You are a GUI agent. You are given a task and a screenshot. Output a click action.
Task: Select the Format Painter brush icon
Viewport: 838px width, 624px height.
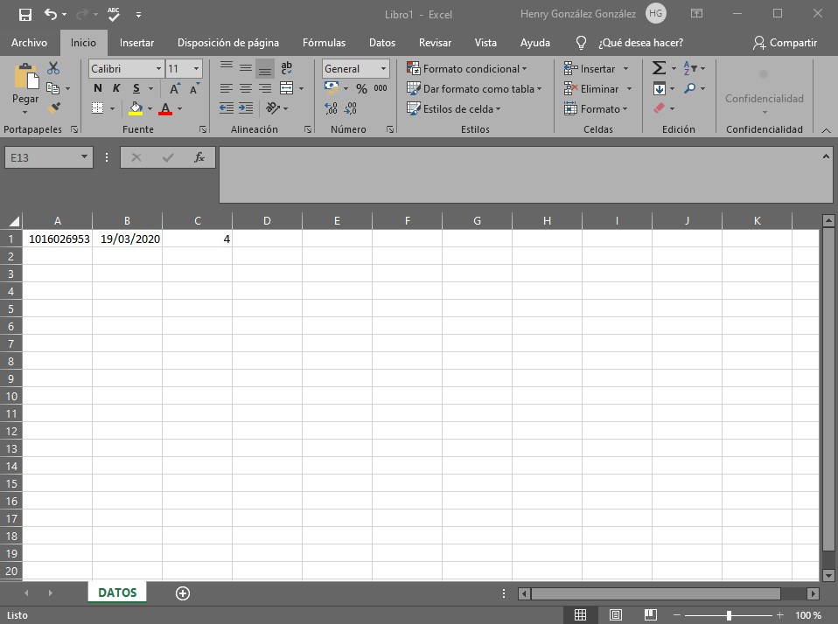[53, 108]
